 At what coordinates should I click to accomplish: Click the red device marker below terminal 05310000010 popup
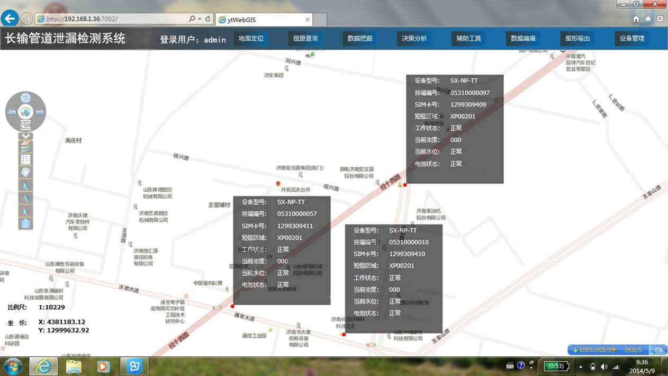click(x=344, y=335)
